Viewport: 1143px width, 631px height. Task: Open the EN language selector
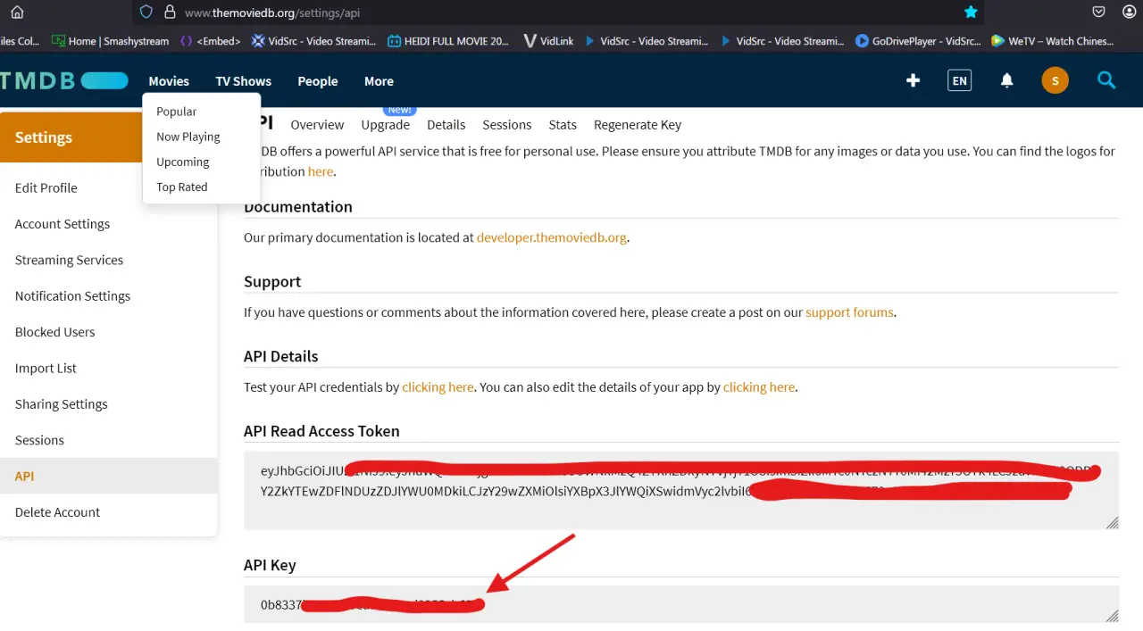pos(959,81)
